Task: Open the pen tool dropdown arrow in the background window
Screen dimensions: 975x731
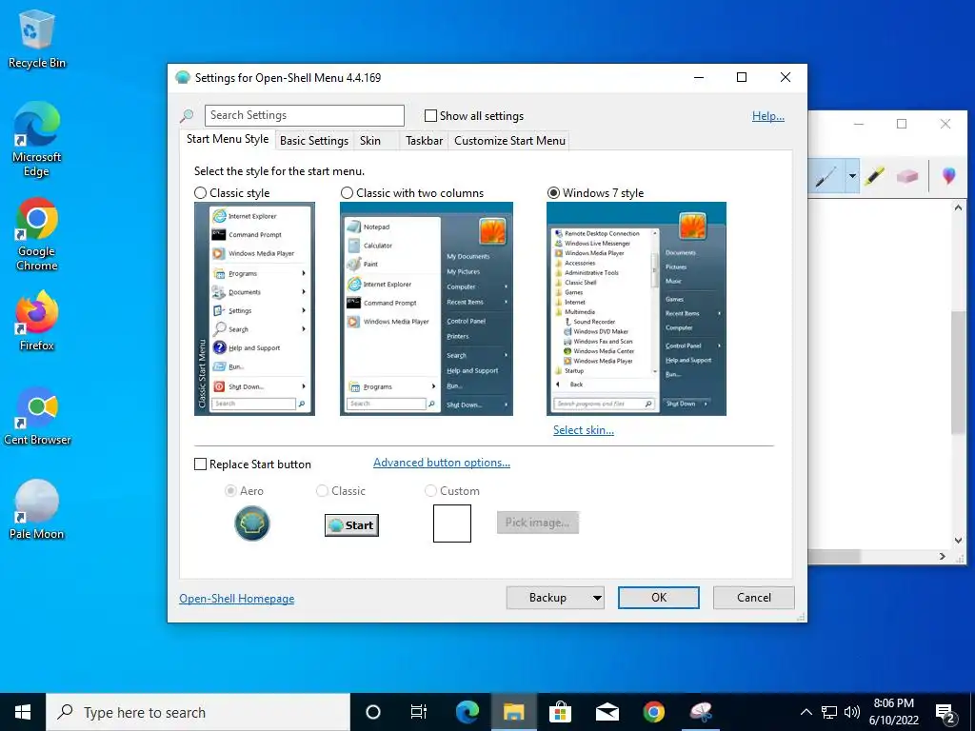Action: click(852, 176)
